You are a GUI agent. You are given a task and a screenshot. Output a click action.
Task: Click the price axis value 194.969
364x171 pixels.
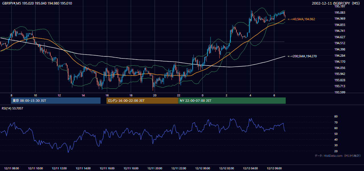340,19
